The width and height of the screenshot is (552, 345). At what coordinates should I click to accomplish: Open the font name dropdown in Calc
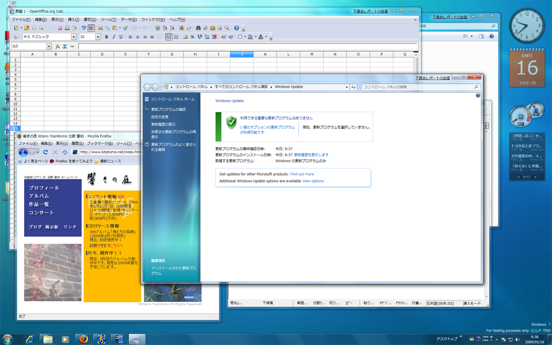(74, 37)
